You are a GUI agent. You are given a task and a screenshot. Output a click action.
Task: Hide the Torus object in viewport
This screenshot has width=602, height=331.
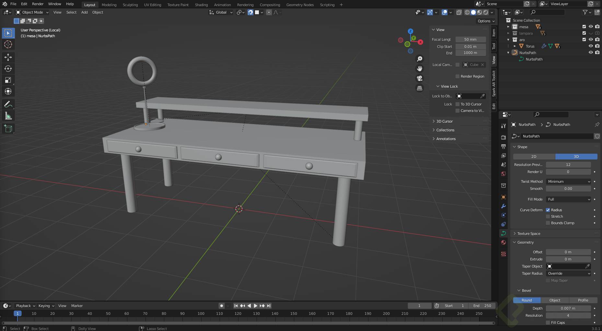pyautogui.click(x=591, y=46)
